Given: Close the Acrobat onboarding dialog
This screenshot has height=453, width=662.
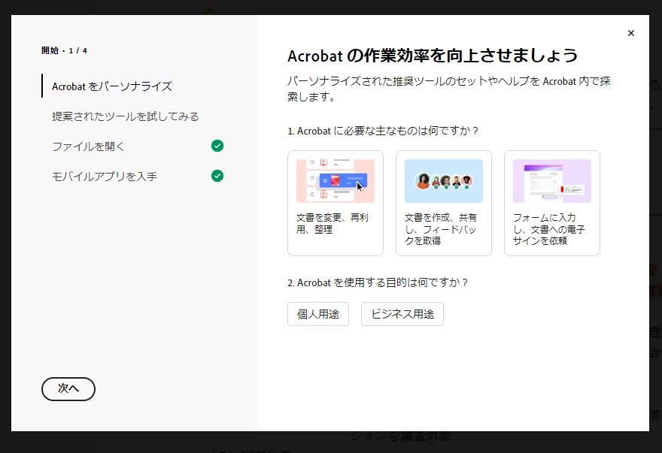Looking at the screenshot, I should click(630, 33).
